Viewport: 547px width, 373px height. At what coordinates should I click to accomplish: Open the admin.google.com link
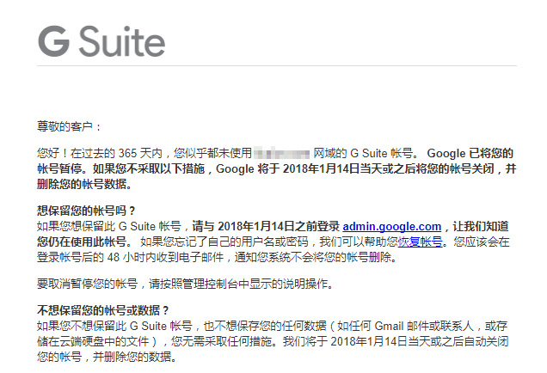pos(392,227)
